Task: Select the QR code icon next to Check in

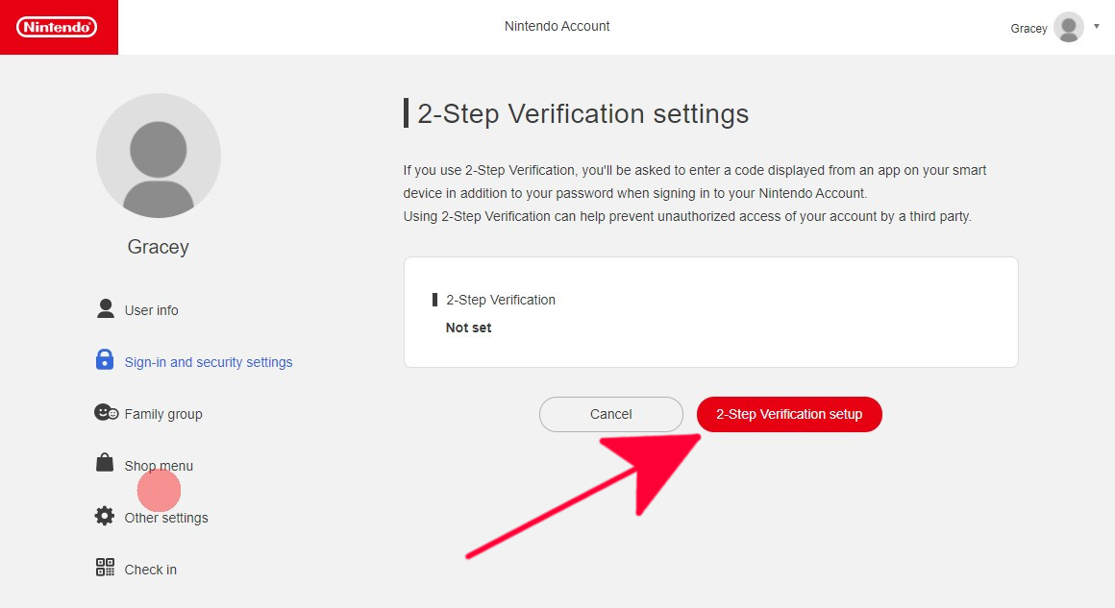Action: 105,568
